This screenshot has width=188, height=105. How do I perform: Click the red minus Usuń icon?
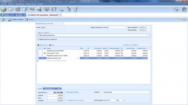pyautogui.click(x=50, y=45)
